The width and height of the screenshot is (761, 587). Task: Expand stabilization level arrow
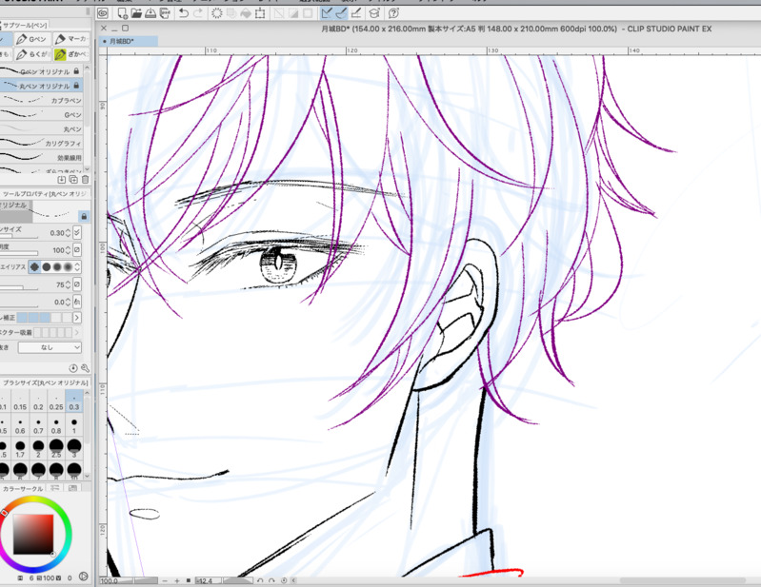pos(77,318)
